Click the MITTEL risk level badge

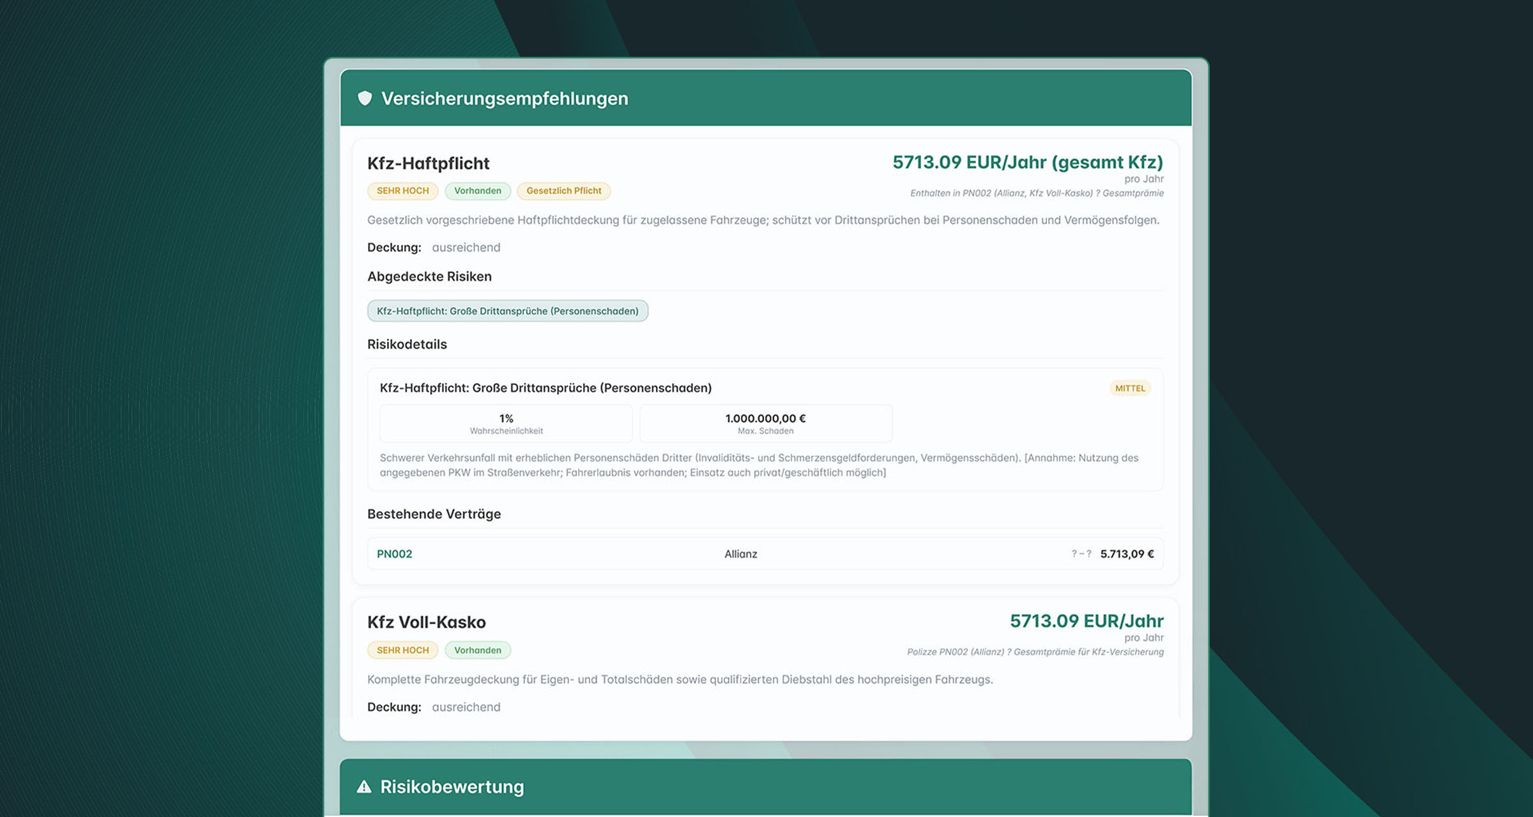pyautogui.click(x=1130, y=388)
